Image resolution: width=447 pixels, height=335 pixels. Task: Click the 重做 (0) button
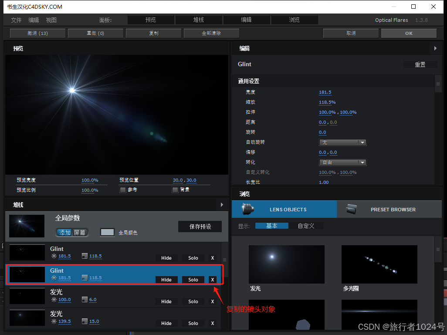tap(95, 34)
